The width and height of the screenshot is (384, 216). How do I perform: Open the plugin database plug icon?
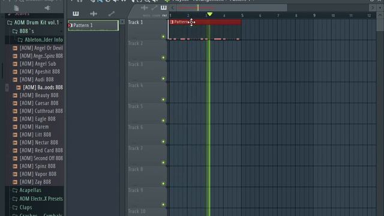47,8
